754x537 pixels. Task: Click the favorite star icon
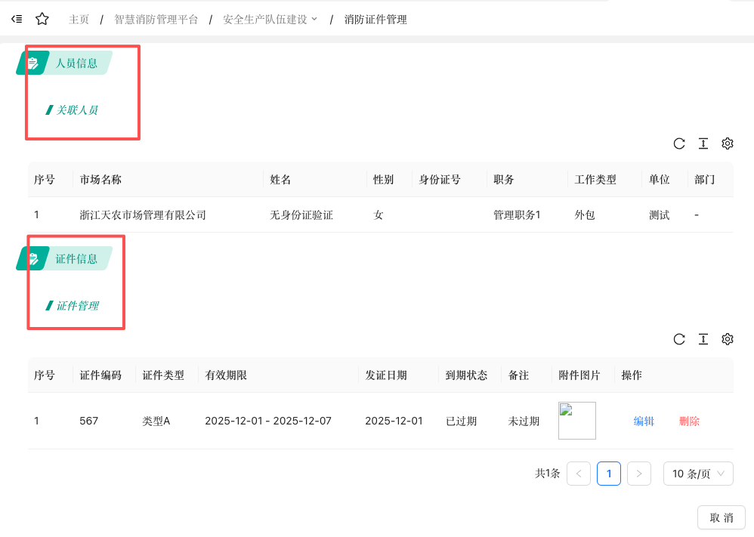click(42, 19)
